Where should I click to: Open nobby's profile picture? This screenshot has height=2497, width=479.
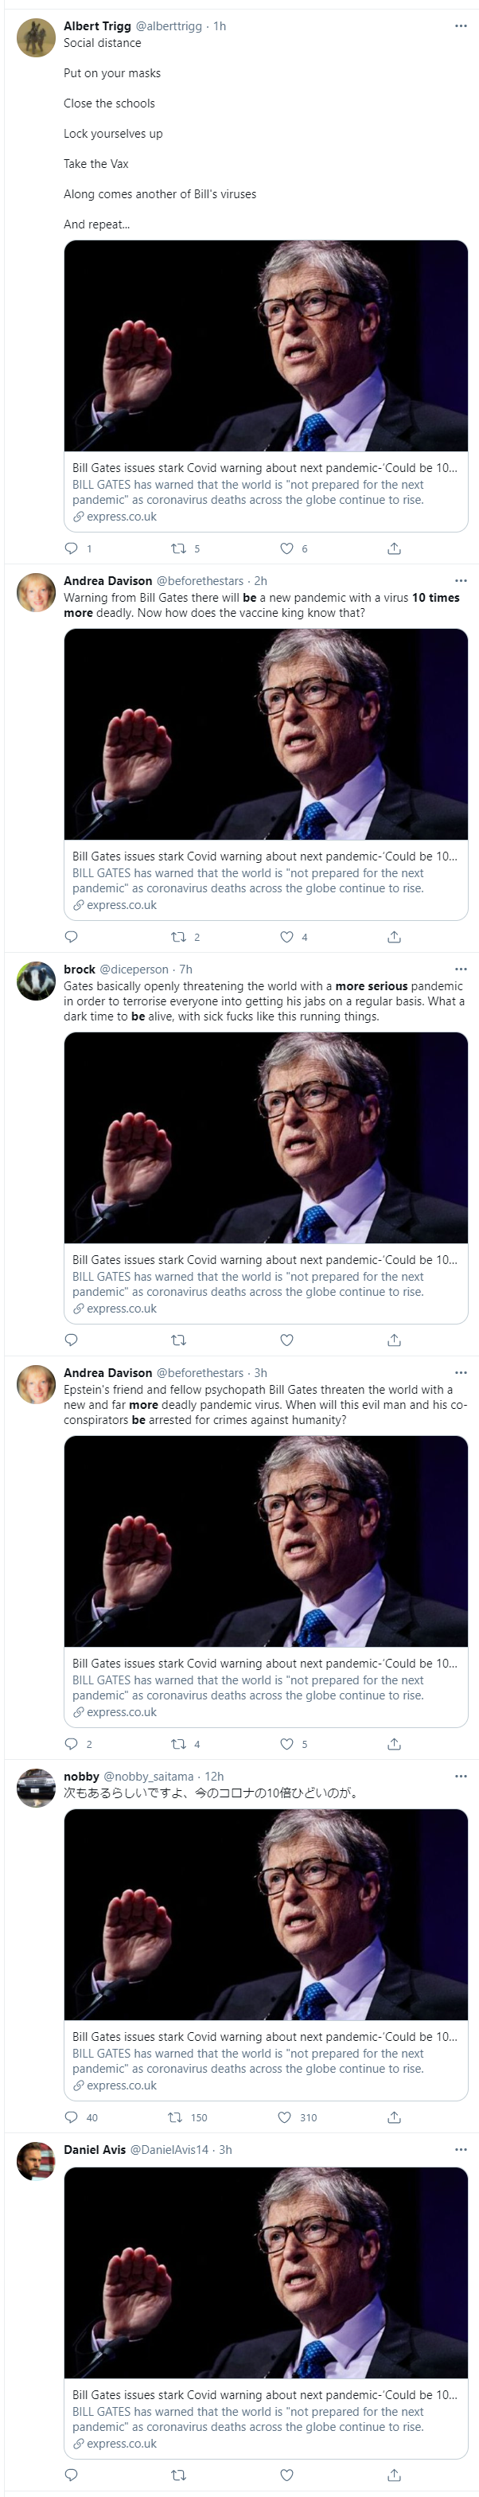point(36,1789)
